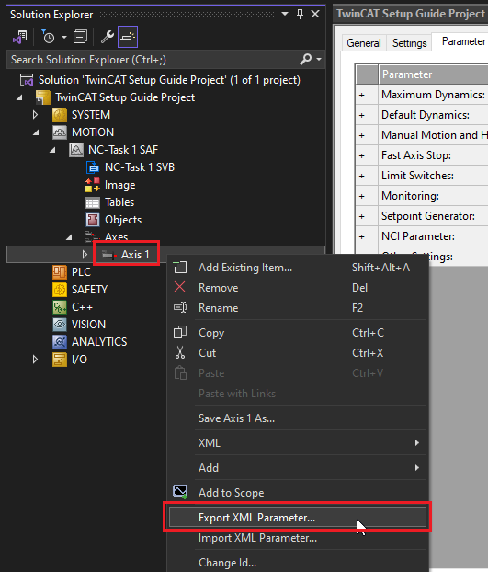Expand the Default Dynamics parameter group
This screenshot has width=488, height=572.
click(361, 115)
